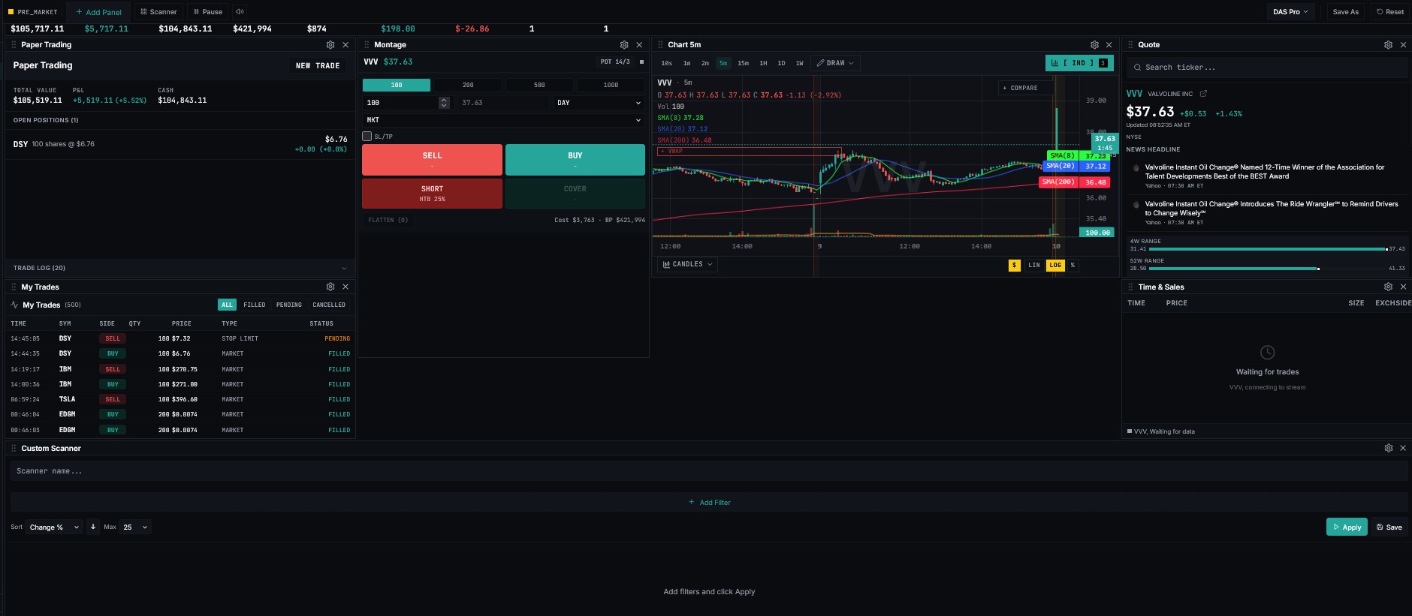Open the DAS Pro layout dropdown
This screenshot has height=616, width=1412.
[1290, 12]
